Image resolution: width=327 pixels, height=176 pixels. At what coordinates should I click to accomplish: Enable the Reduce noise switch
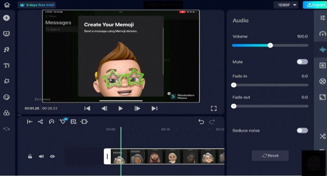point(302,131)
